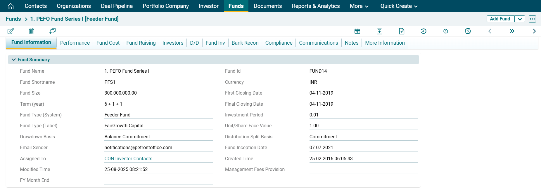
Task: Click the calendar add event icon
Action: tap(357, 31)
